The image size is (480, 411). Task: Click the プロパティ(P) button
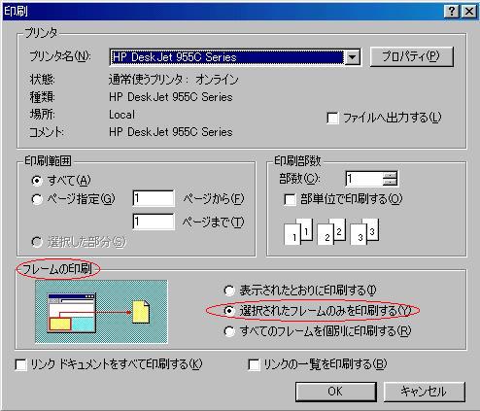coord(411,56)
